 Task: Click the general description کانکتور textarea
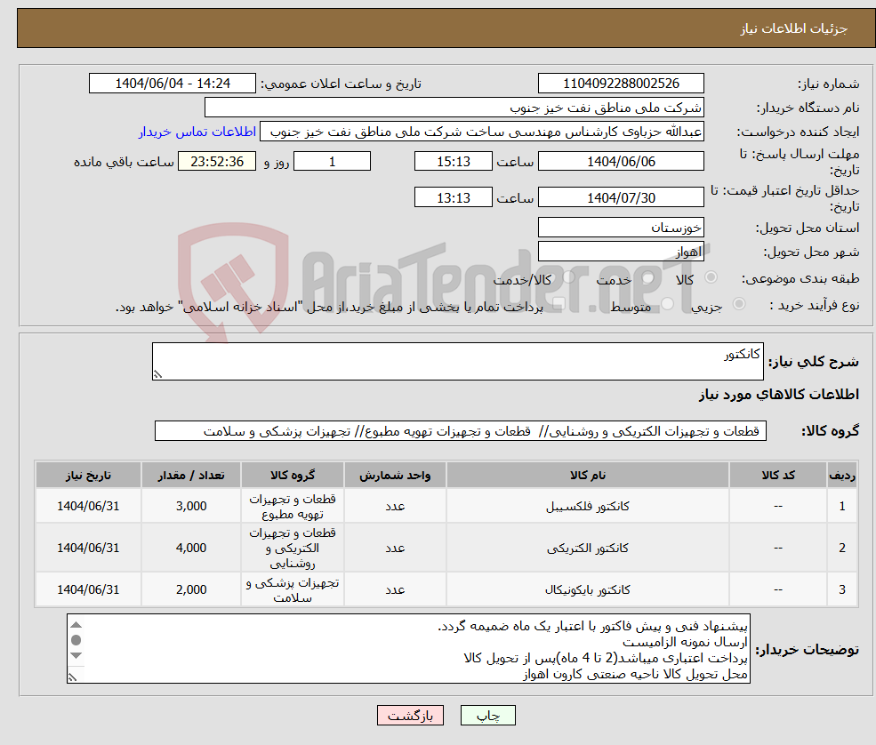(457, 361)
